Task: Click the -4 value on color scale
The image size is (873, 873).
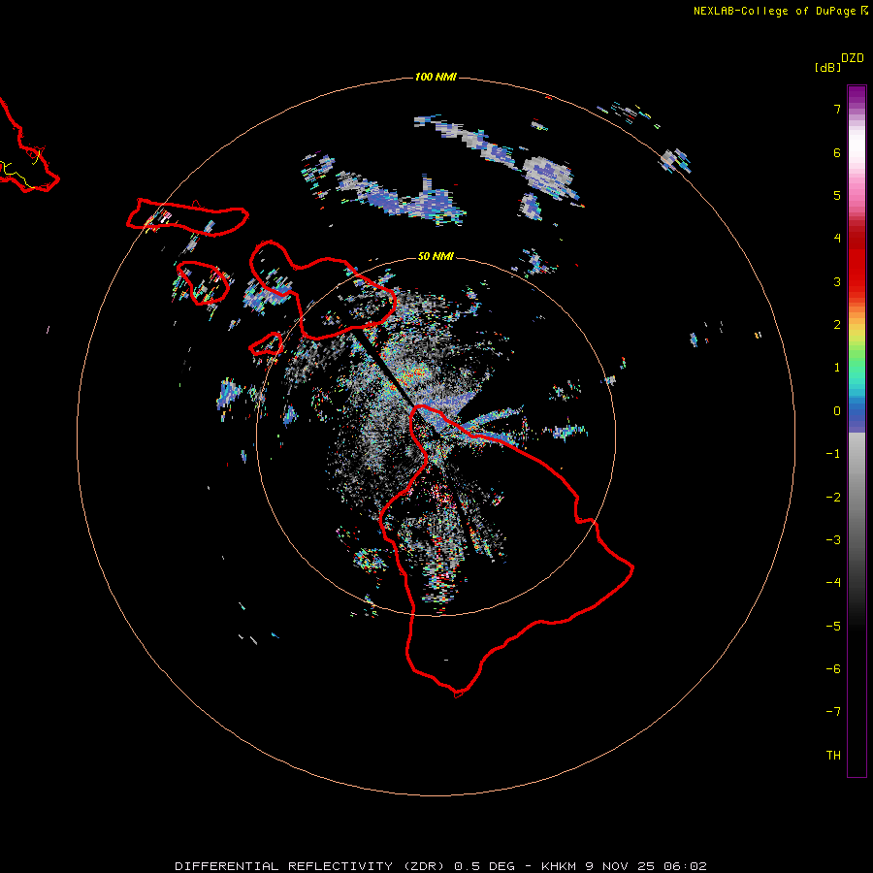Action: pos(833,583)
